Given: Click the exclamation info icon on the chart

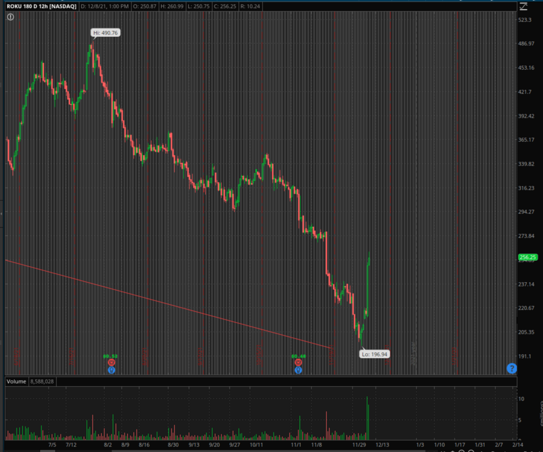Looking at the screenshot, I should (11, 17).
